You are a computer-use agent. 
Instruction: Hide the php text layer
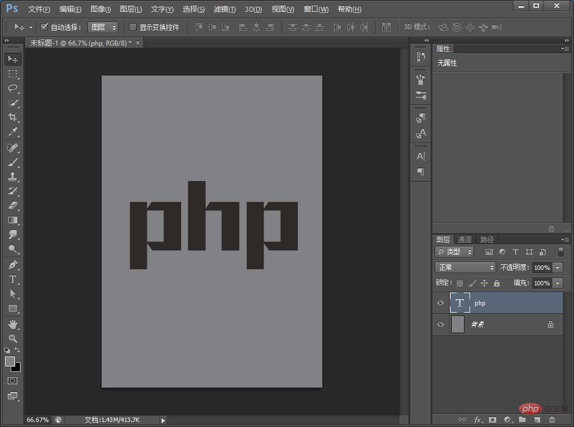pyautogui.click(x=441, y=303)
